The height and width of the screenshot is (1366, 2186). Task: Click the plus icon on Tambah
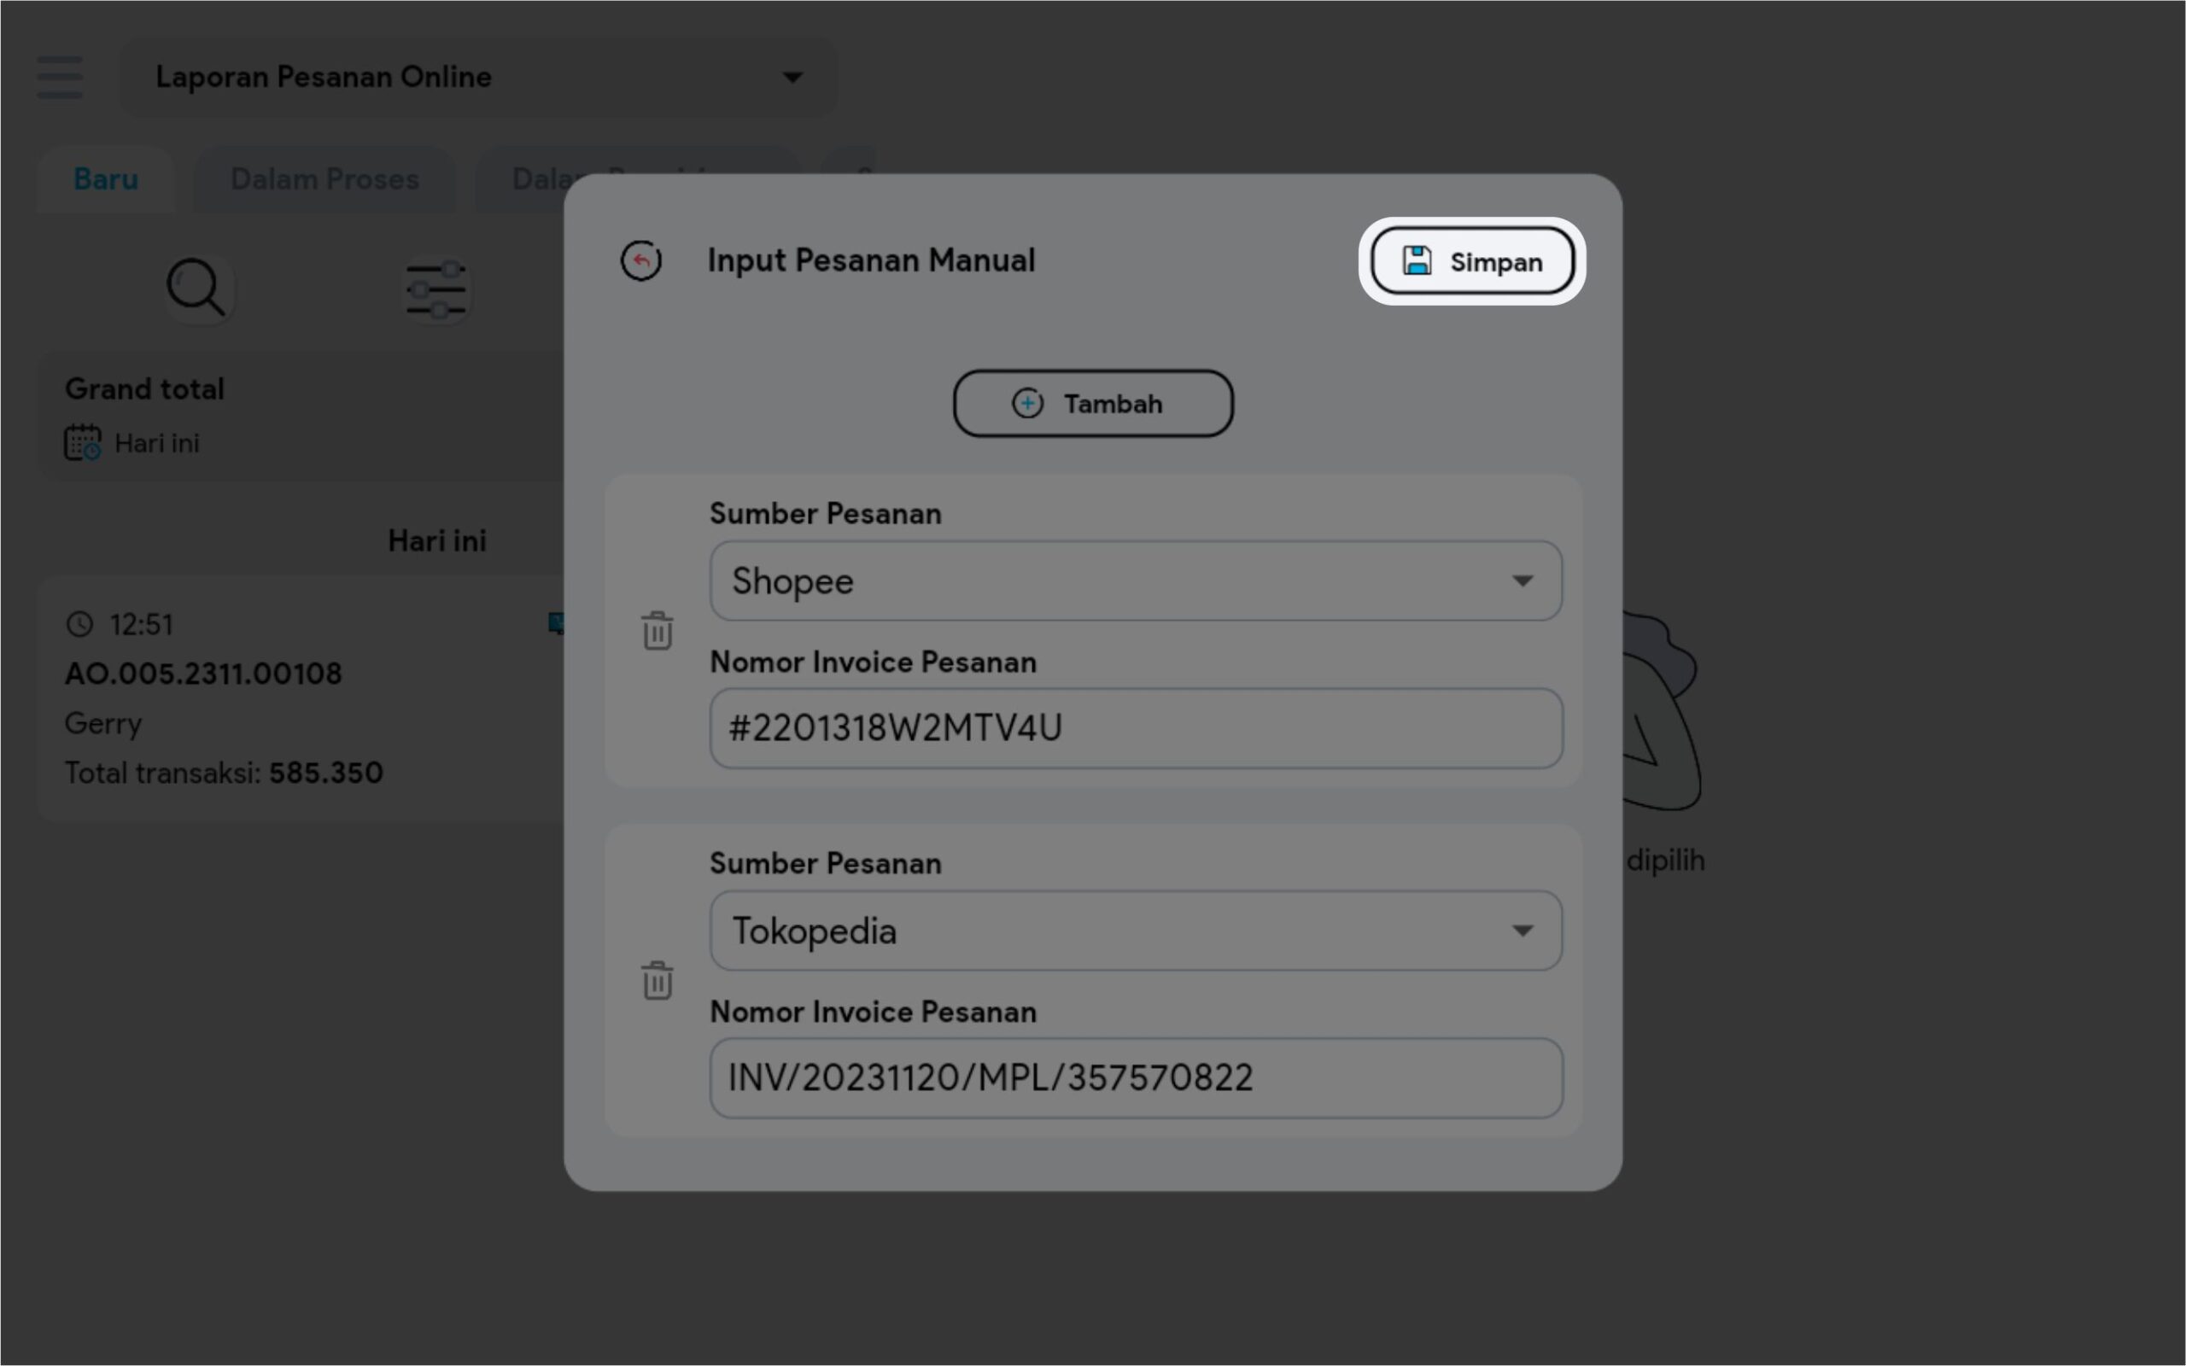pyautogui.click(x=1027, y=403)
